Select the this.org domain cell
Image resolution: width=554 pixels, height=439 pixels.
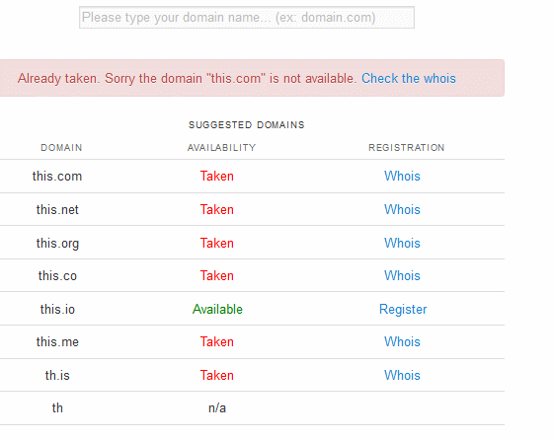click(x=57, y=244)
